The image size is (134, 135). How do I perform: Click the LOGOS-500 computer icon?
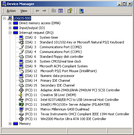coord(10,18)
